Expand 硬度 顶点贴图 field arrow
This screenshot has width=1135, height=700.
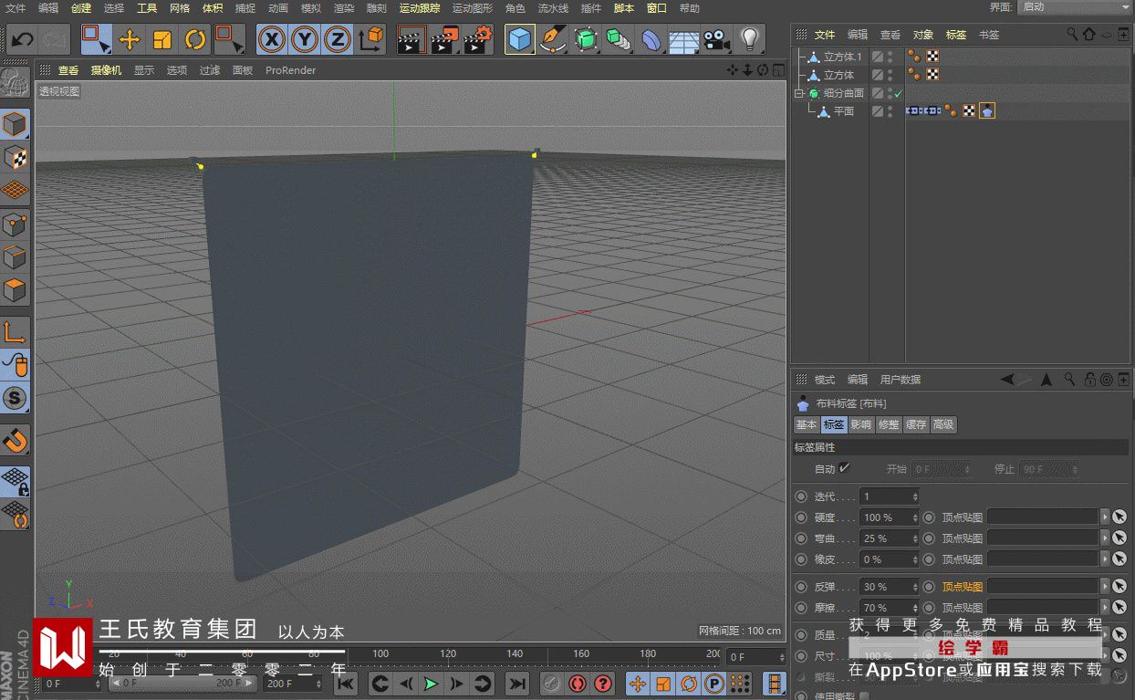click(1105, 517)
